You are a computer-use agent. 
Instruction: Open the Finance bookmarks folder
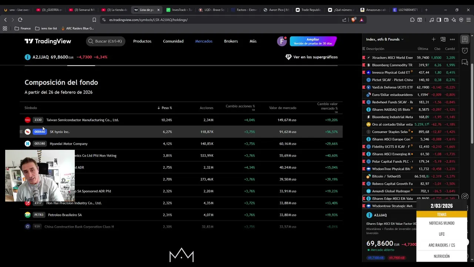23,28
